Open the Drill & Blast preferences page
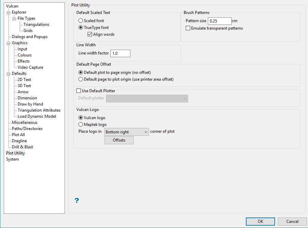Viewport: 308px width, 228px height. click(22, 147)
